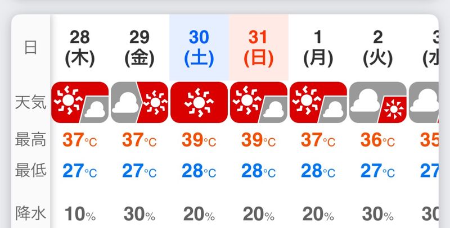
Task: Click the cloudy weather icon for Tuesday 2
Action: pos(377,102)
